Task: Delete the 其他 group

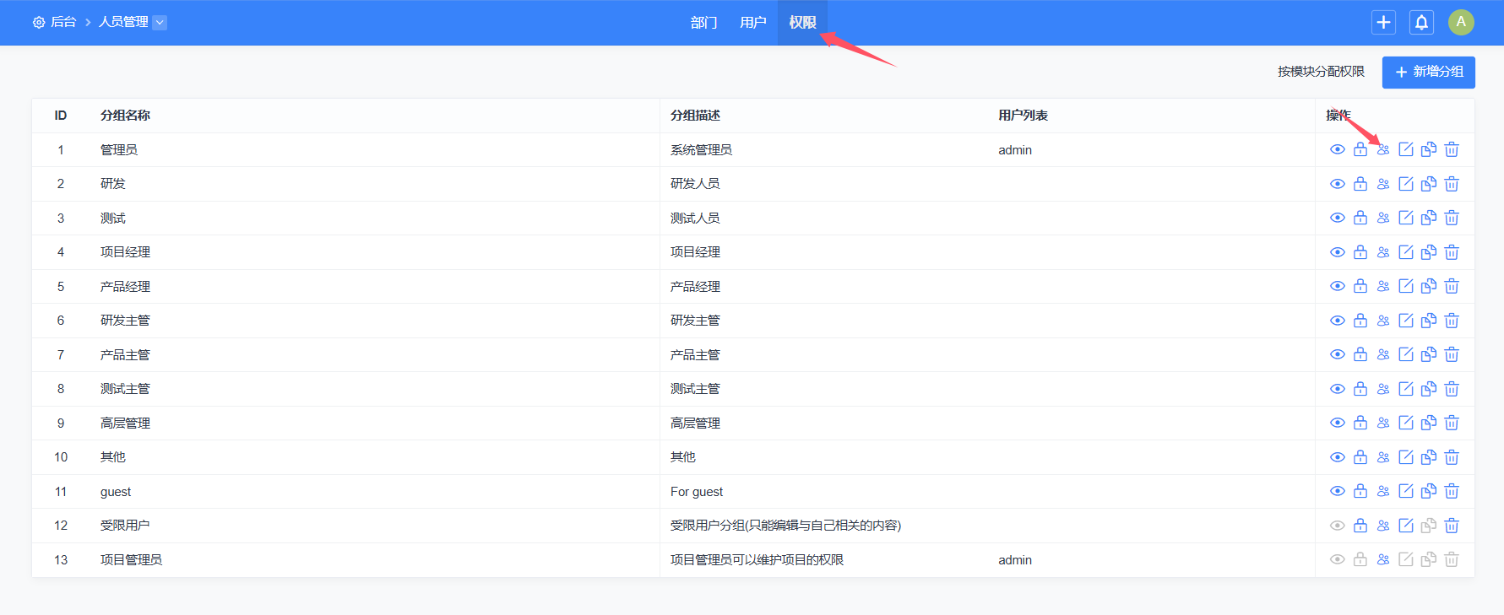Action: [x=1452, y=457]
